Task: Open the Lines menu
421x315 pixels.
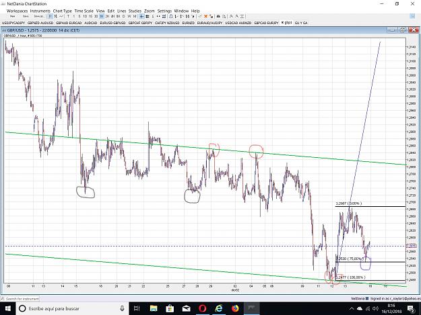Action: click(122, 11)
